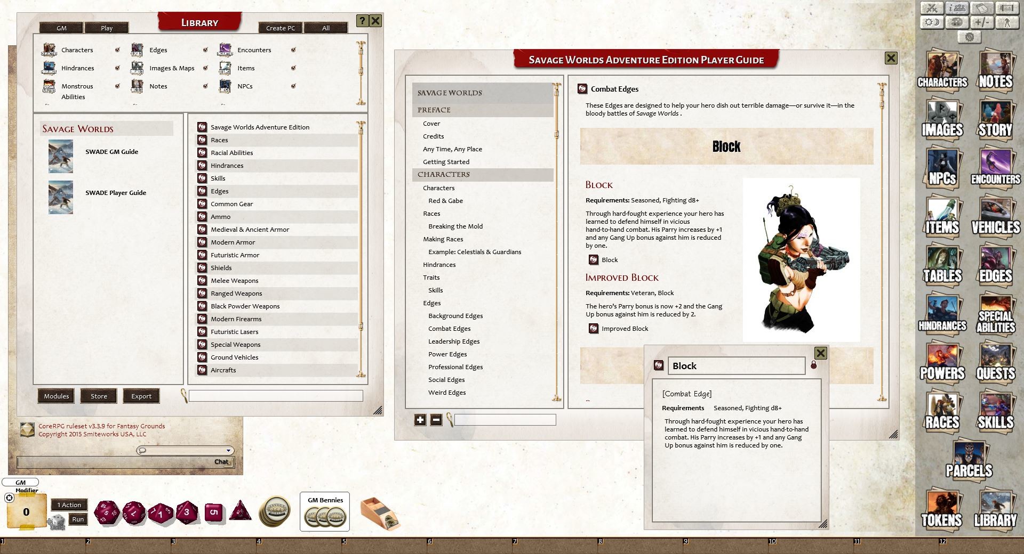Toggle the Hindrances checkbox in the Library window
The width and height of the screenshot is (1024, 554).
pyautogui.click(x=117, y=68)
